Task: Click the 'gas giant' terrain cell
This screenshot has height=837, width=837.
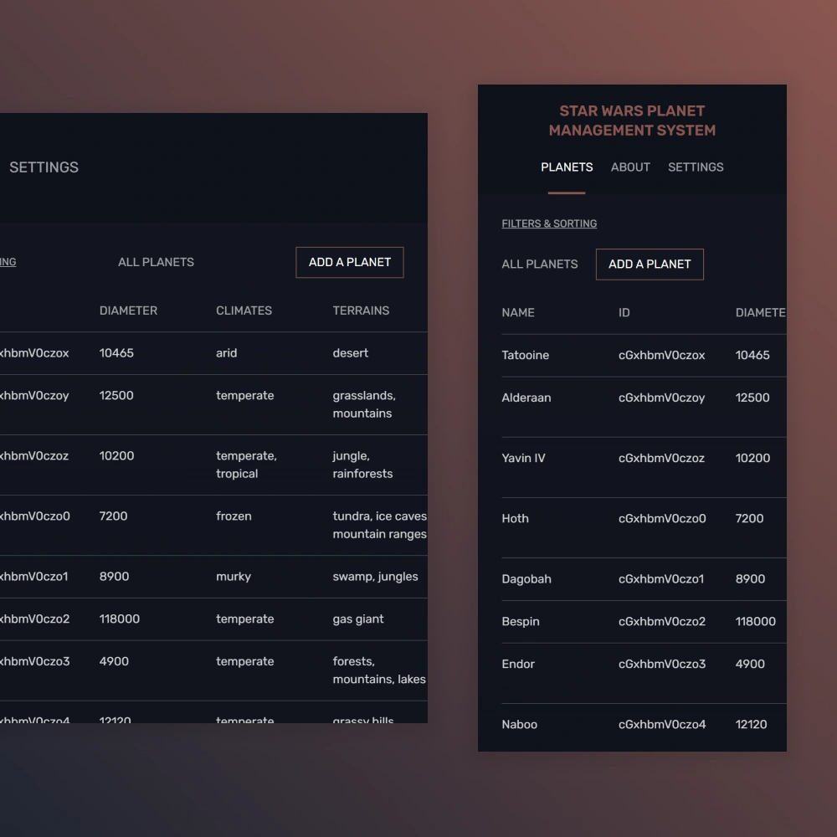Action: [358, 619]
